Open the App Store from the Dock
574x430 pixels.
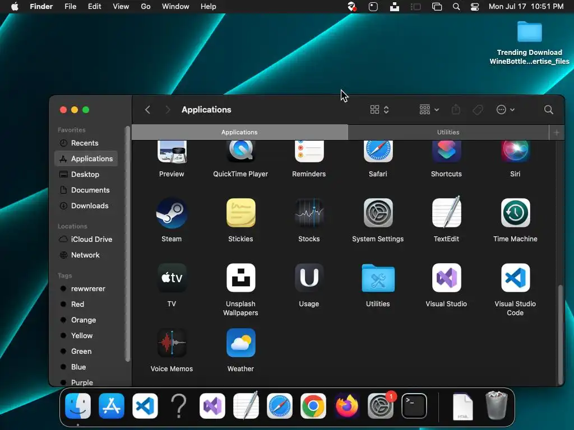[112, 406]
